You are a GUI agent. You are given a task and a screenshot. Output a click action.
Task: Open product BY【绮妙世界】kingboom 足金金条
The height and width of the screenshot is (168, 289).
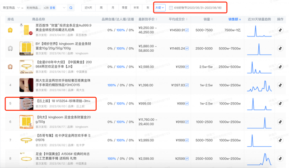(63, 46)
